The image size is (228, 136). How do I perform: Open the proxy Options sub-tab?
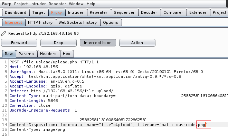pos(111,22)
